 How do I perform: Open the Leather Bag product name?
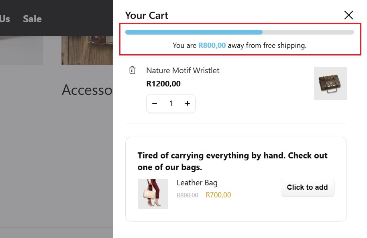tap(197, 183)
